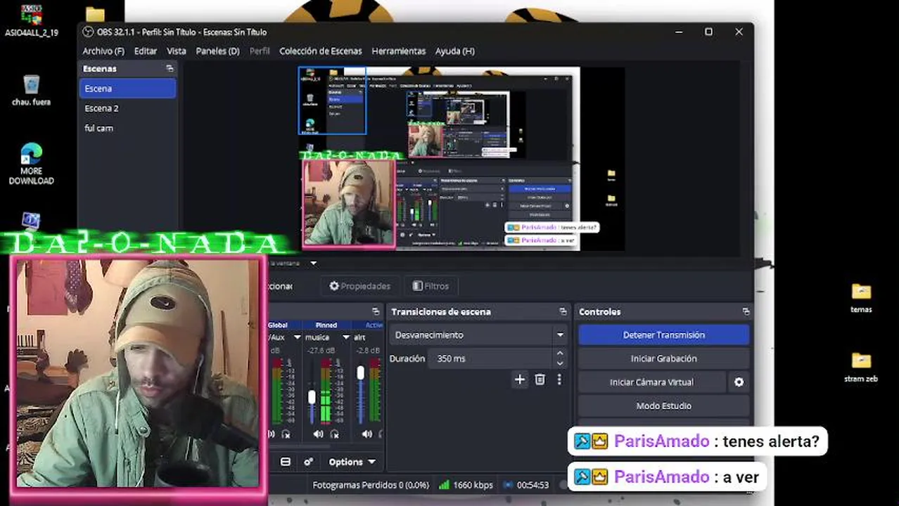Expand the Desvanecimiento transition dropdown
The image size is (899, 506).
click(560, 335)
